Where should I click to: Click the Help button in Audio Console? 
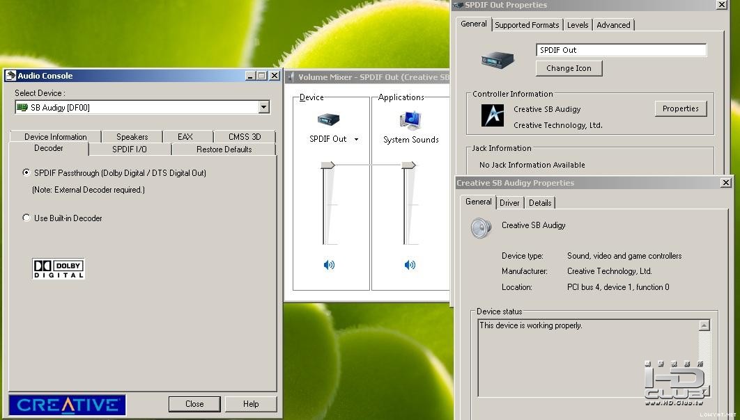[251, 404]
